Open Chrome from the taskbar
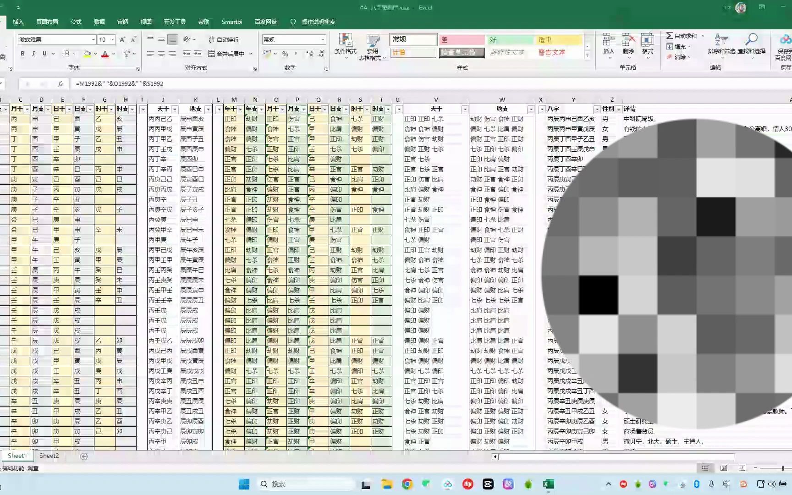This screenshot has height=495, width=792. [x=407, y=484]
